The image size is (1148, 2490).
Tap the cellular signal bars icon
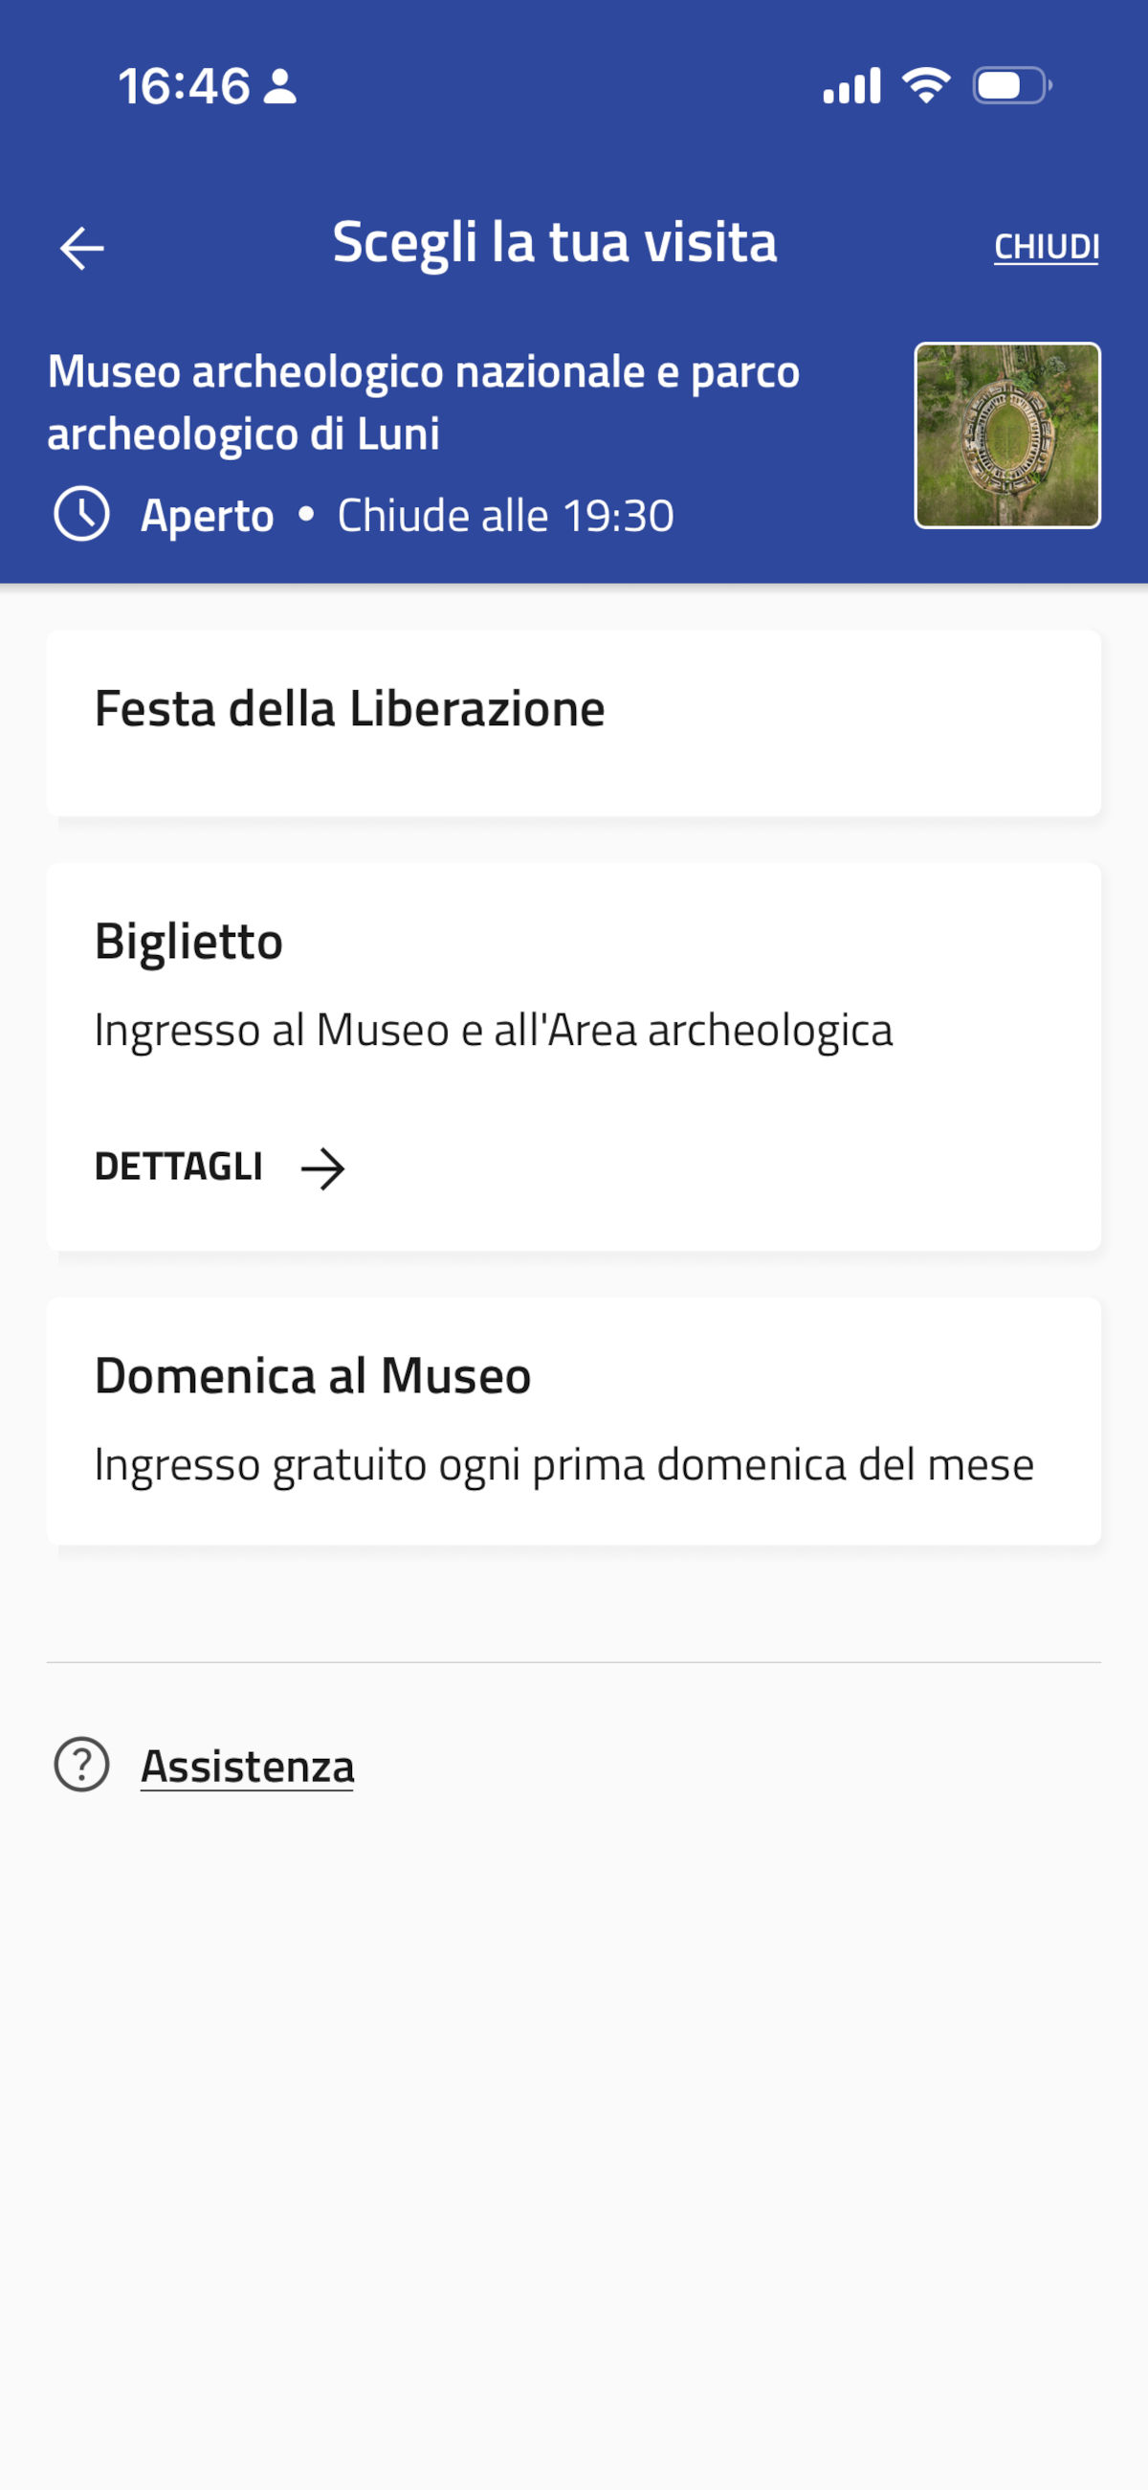coord(851,86)
